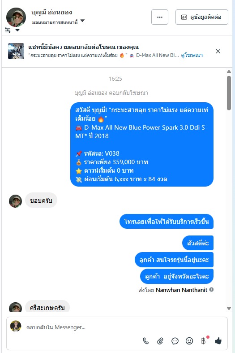Dismiss the ad reply banner

coord(218,51)
